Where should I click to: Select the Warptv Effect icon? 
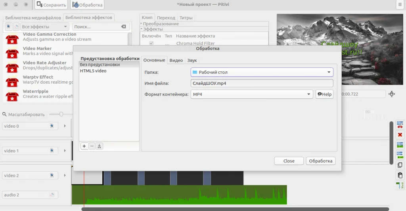point(12,82)
